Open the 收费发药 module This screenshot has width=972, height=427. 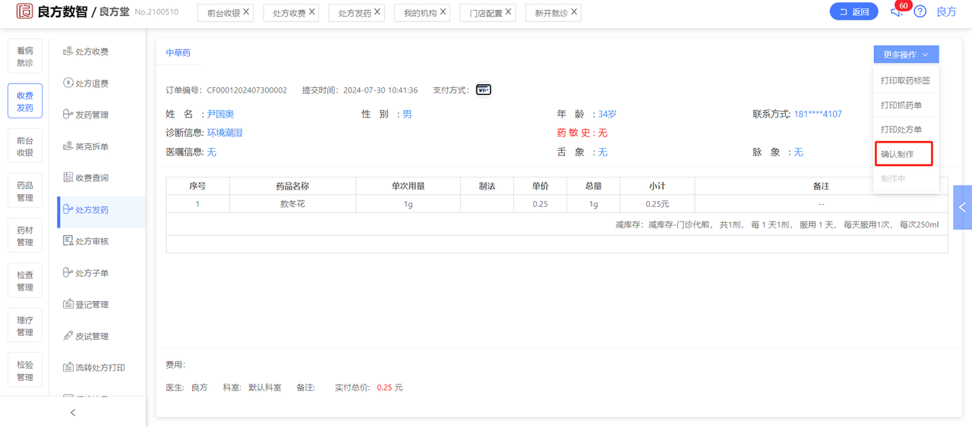pos(25,102)
